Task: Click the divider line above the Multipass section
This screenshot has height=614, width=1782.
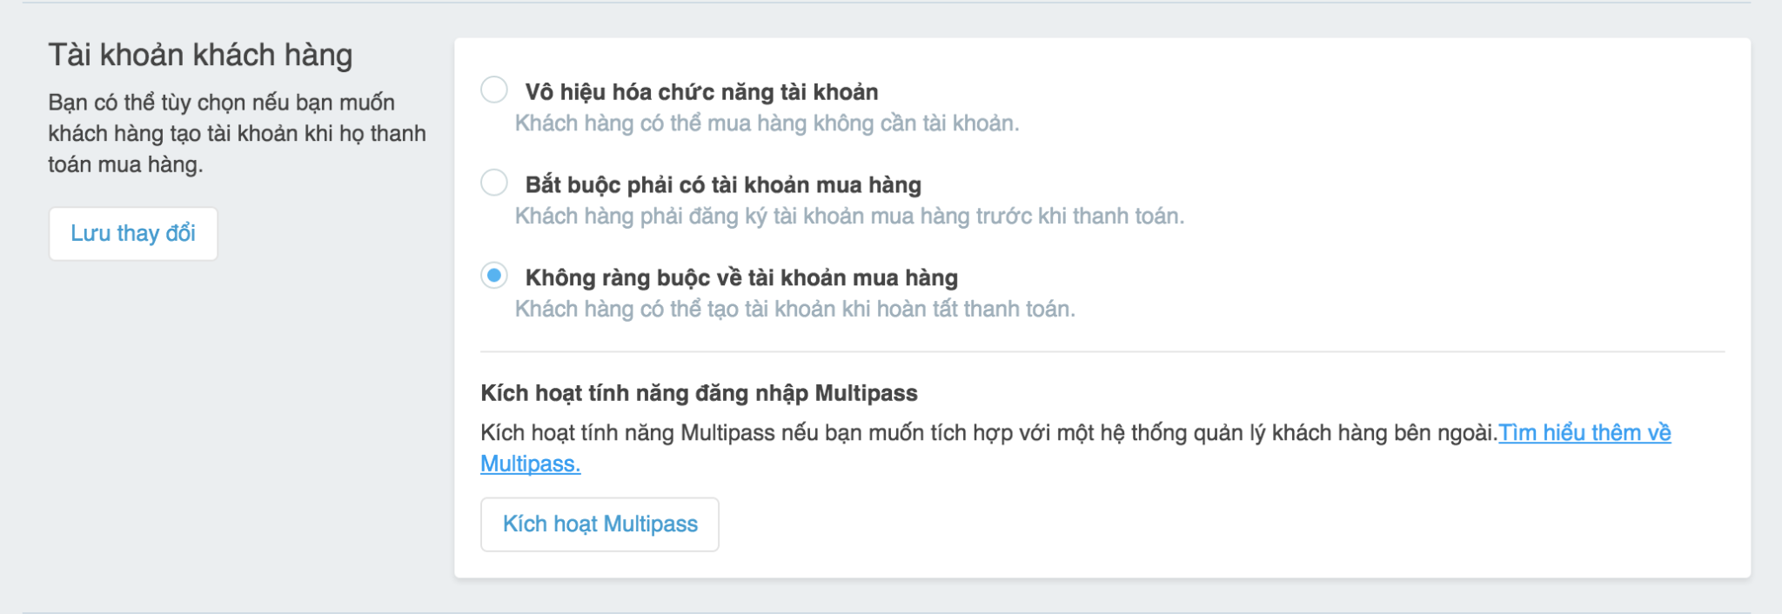Action: click(x=1102, y=351)
